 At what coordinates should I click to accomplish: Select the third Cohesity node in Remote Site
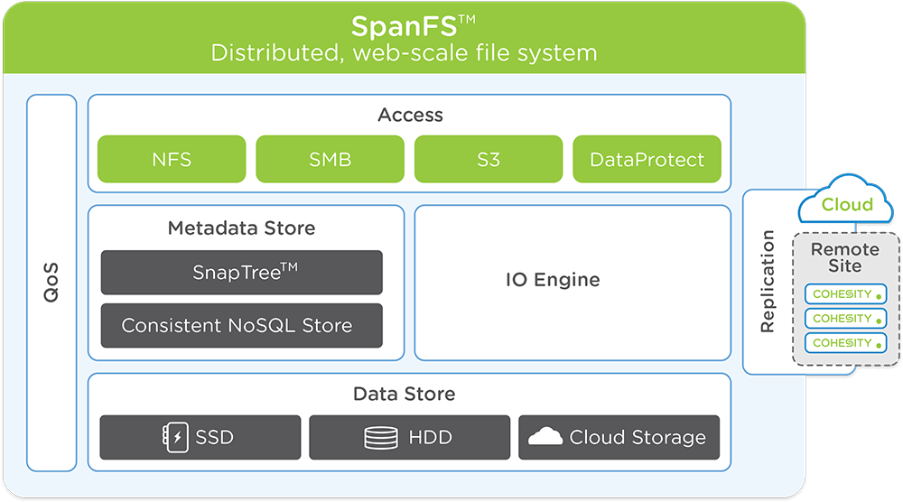pyautogui.click(x=846, y=343)
